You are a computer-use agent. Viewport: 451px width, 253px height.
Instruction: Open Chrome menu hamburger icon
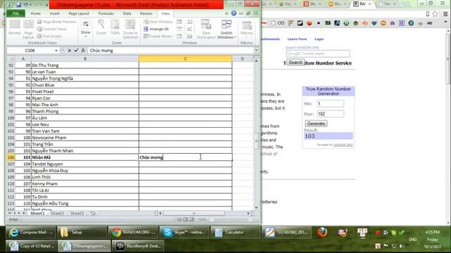[x=445, y=14]
